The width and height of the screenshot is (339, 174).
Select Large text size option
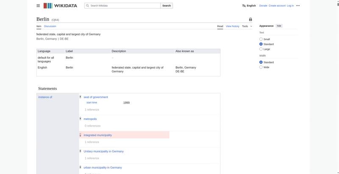tap(261, 49)
